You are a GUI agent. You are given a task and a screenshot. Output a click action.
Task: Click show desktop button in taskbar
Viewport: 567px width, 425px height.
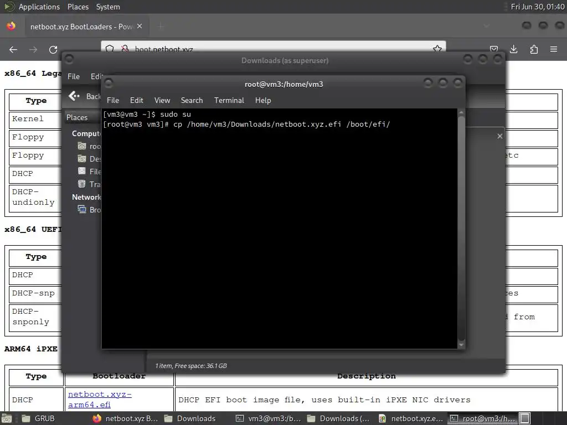(x=7, y=418)
